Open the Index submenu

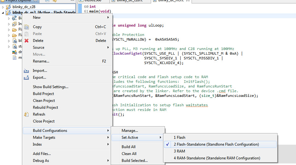tap(67, 144)
